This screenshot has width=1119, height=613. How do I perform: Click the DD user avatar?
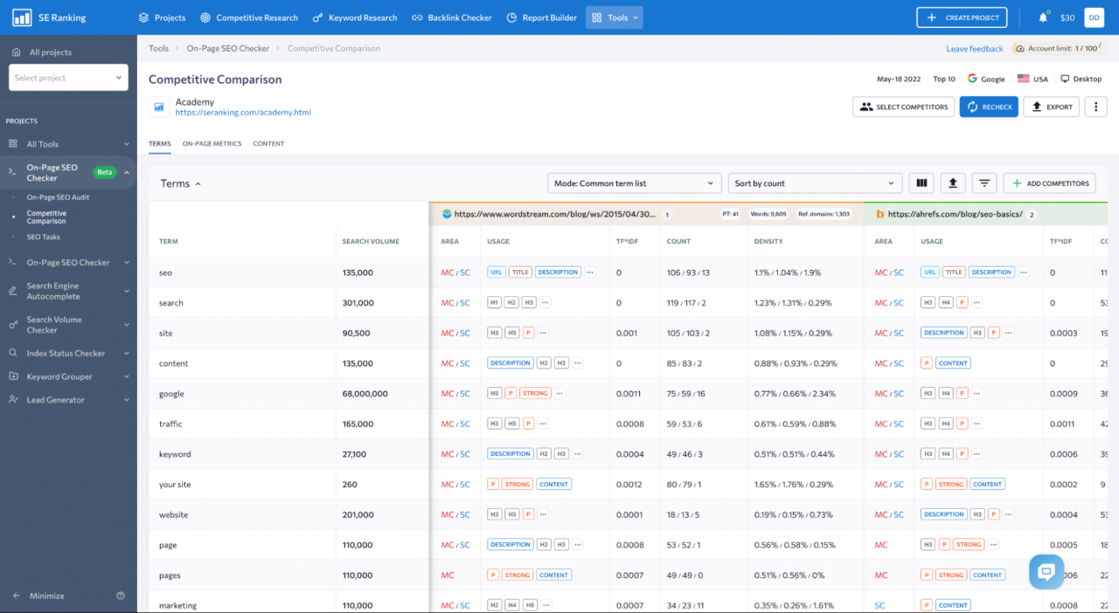pos(1094,17)
